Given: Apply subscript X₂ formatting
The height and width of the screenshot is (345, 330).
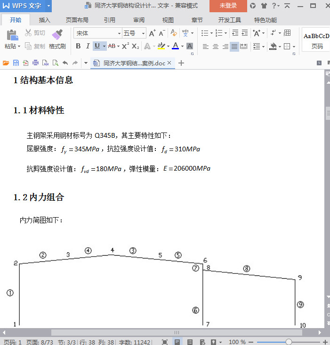Looking at the screenshot, I should [135, 46].
